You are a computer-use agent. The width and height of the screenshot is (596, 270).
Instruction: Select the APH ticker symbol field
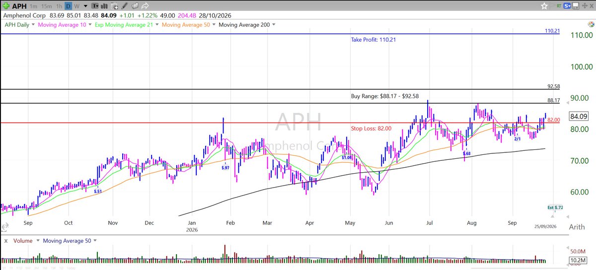point(19,6)
